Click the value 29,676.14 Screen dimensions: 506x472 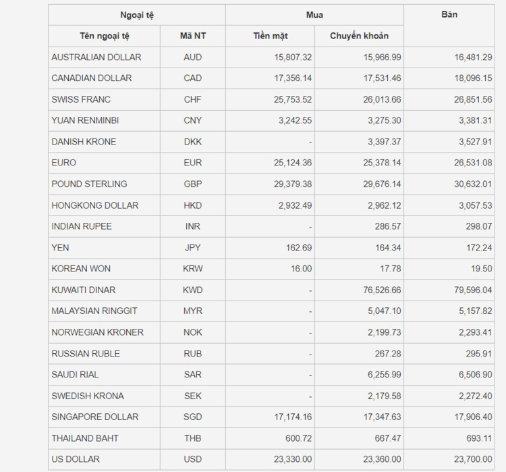382,184
